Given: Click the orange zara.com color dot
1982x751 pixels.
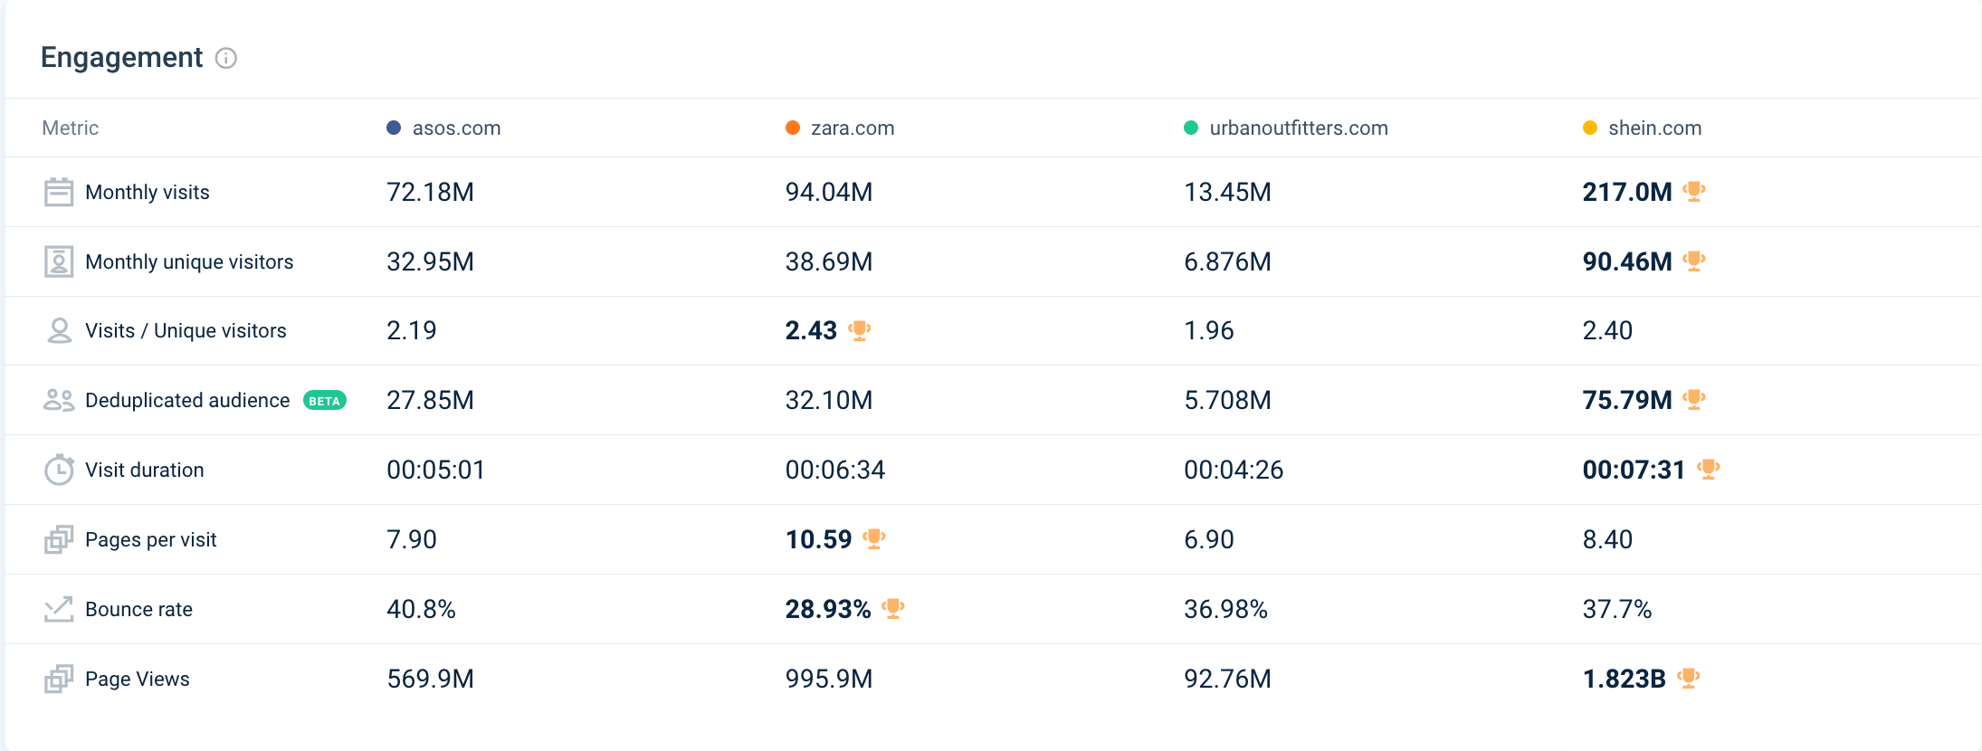Looking at the screenshot, I should pos(793,128).
